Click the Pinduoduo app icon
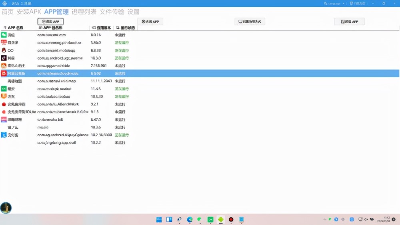 coord(4,43)
